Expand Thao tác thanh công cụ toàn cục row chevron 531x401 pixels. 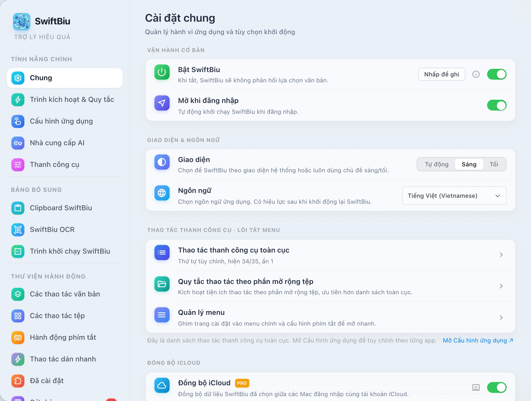501,255
